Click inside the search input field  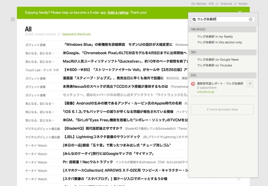pos(222,20)
